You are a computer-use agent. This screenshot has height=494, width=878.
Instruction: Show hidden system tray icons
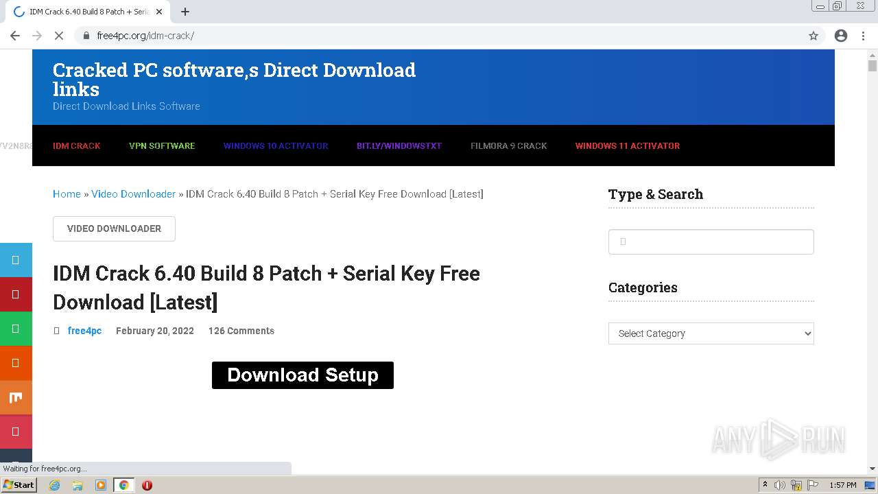(x=765, y=485)
